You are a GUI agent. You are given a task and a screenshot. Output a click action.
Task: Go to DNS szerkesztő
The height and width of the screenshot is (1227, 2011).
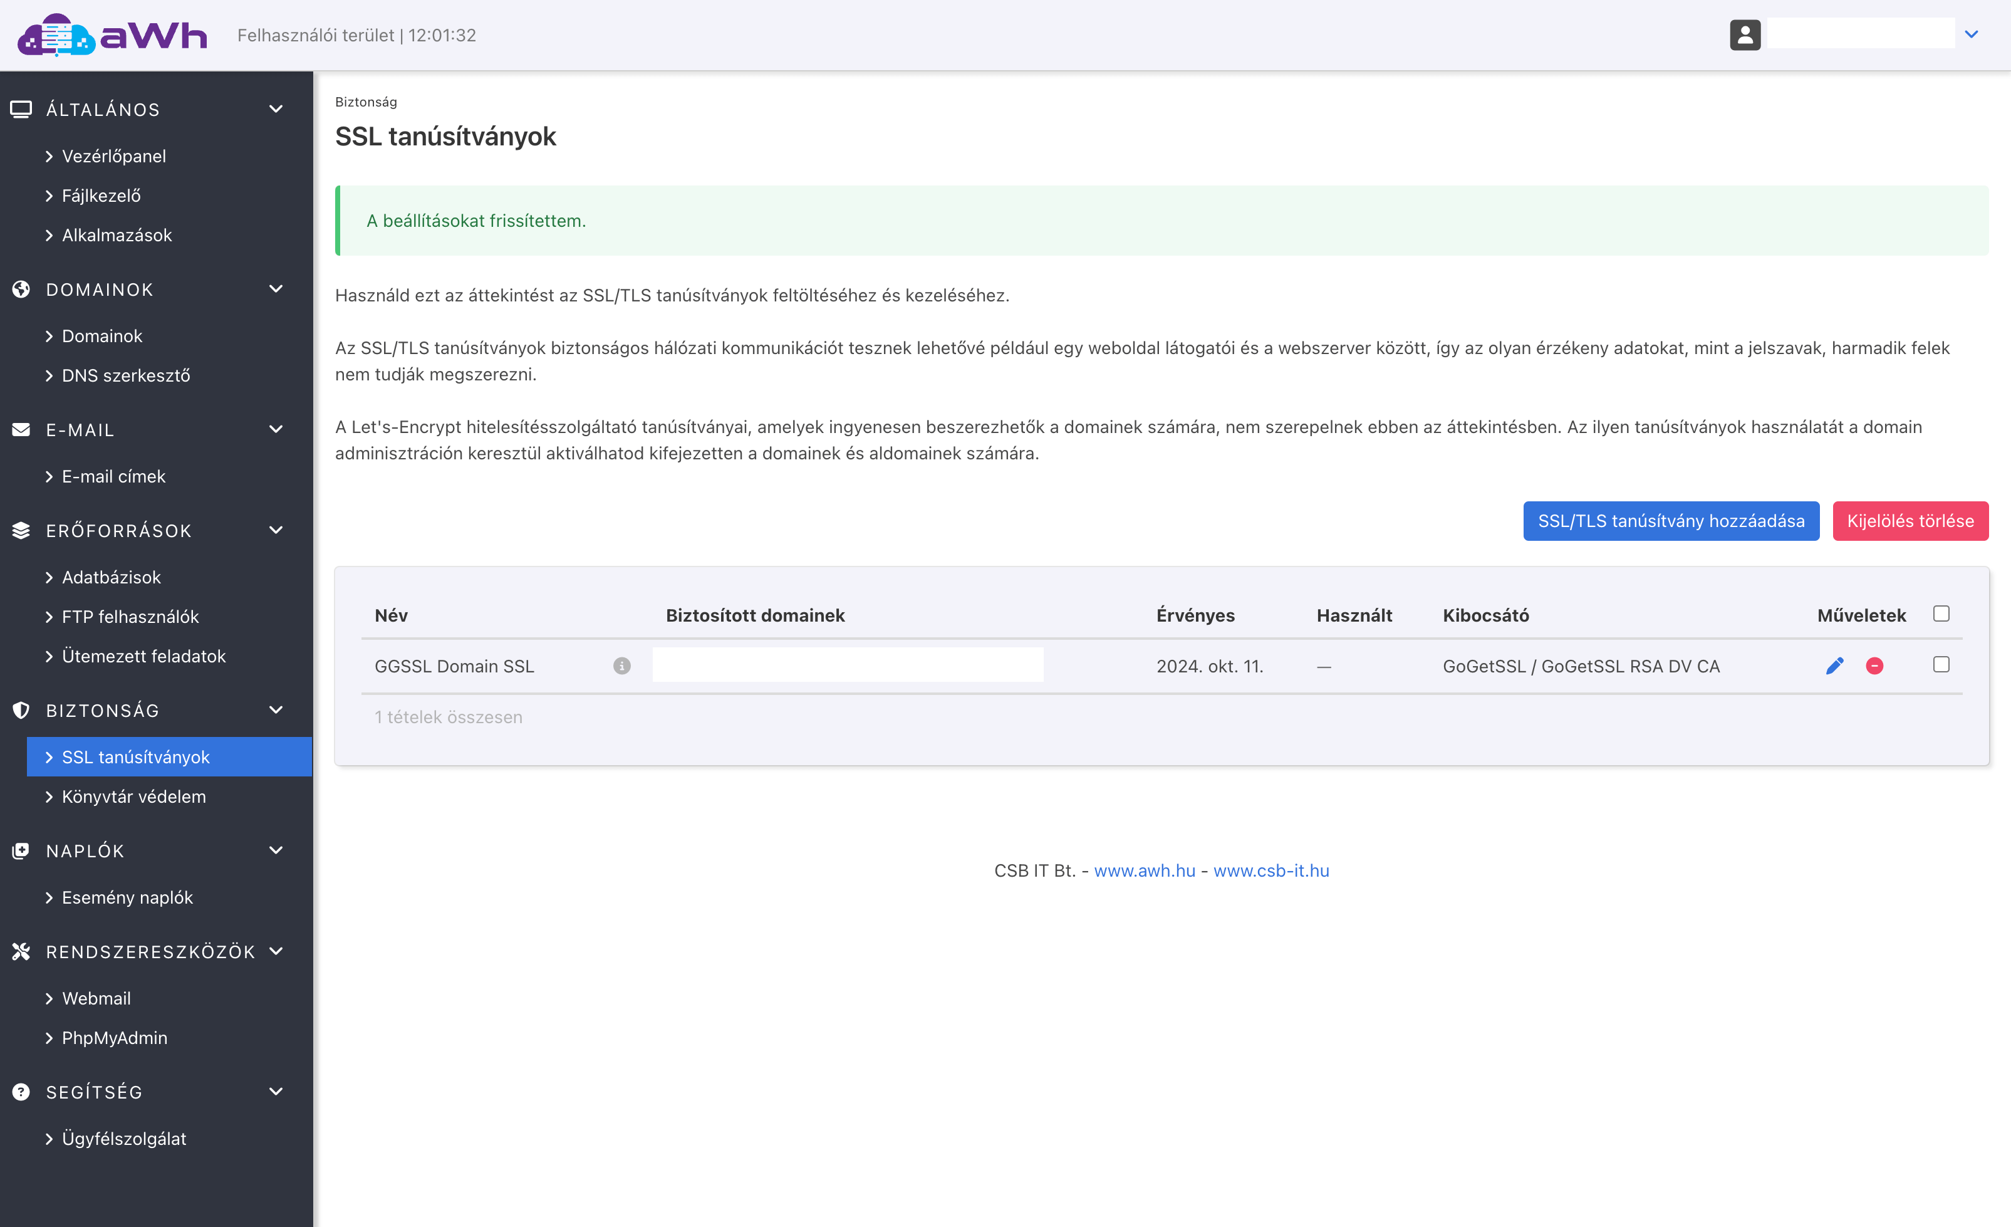click(126, 375)
